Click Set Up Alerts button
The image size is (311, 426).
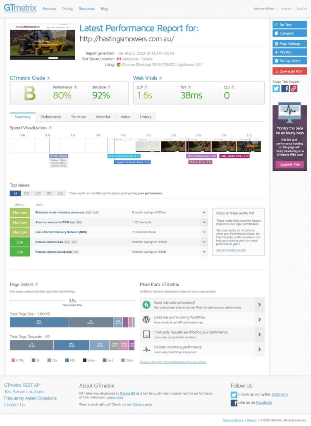pos(289,61)
